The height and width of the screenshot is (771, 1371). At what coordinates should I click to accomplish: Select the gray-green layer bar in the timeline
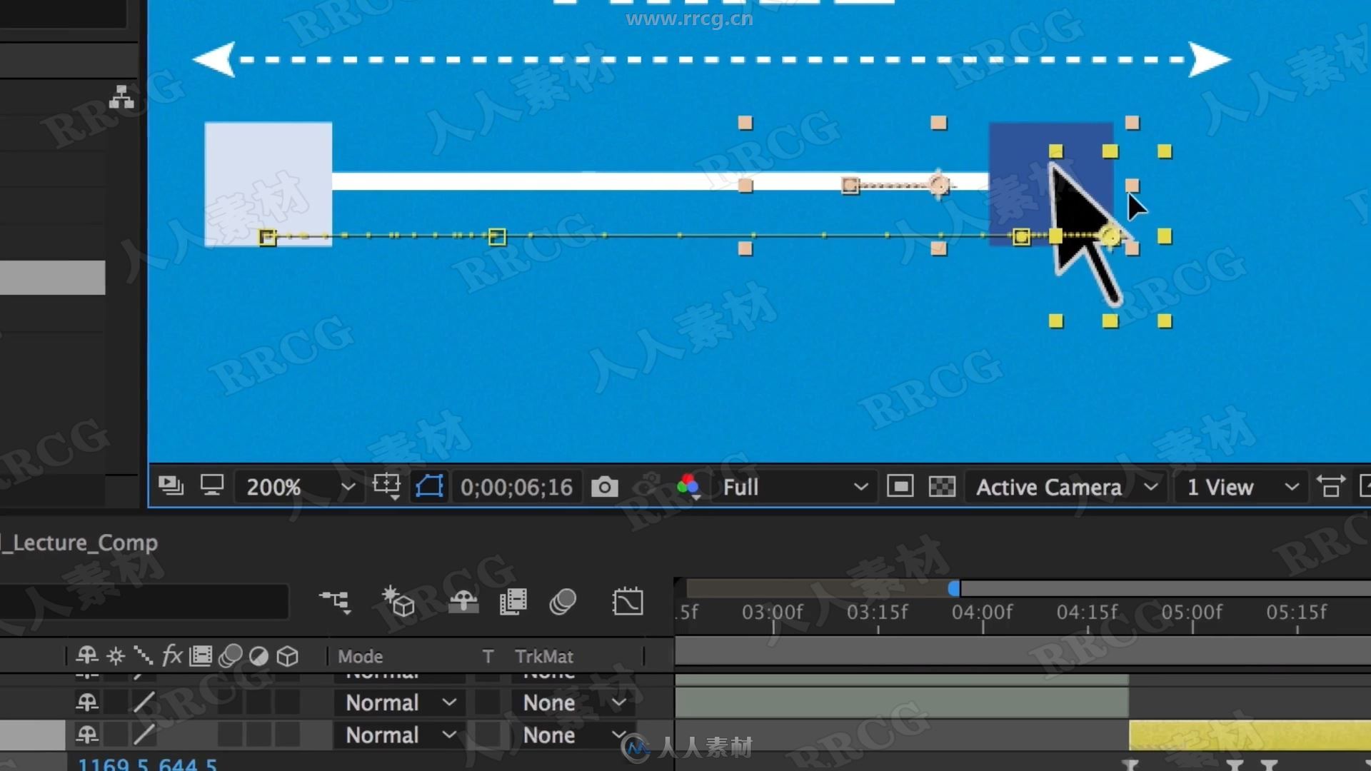click(x=902, y=702)
